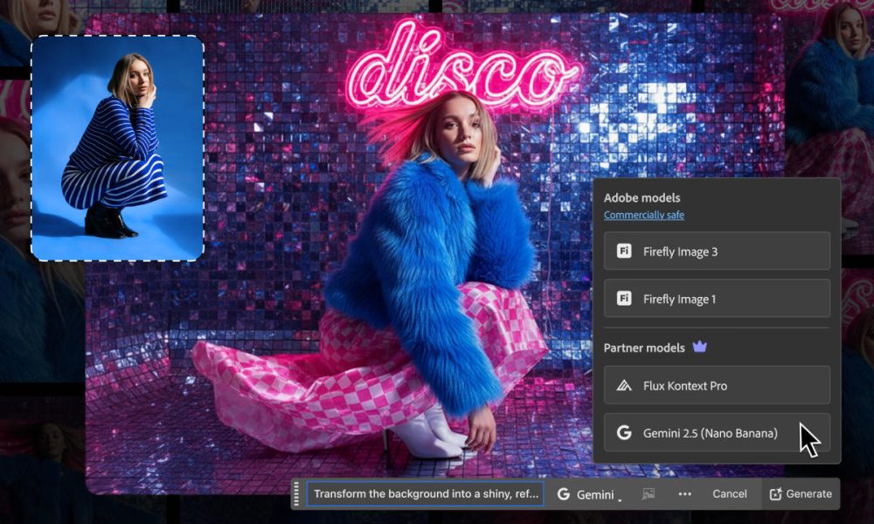Click the Flux Kontext Pro triangle icon
The width and height of the screenshot is (874, 524).
tap(626, 385)
